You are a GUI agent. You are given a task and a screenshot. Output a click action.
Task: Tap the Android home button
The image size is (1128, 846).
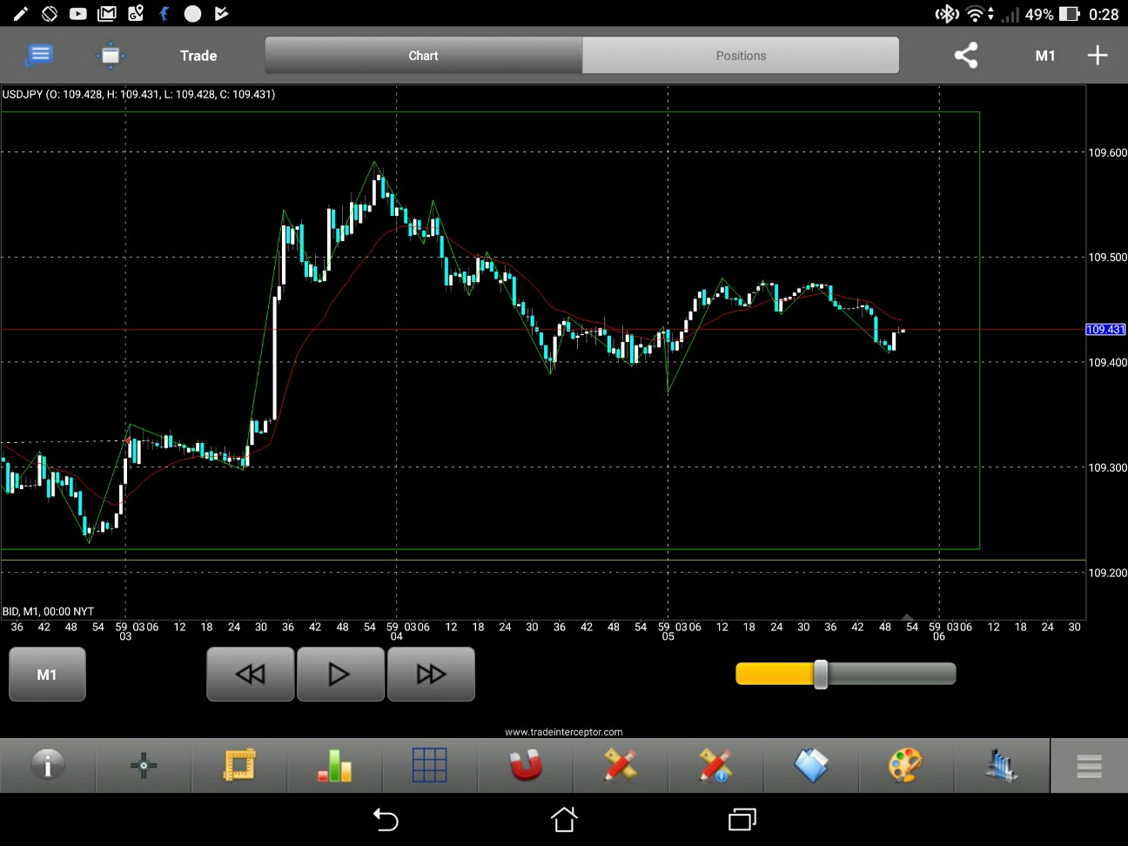coord(564,819)
